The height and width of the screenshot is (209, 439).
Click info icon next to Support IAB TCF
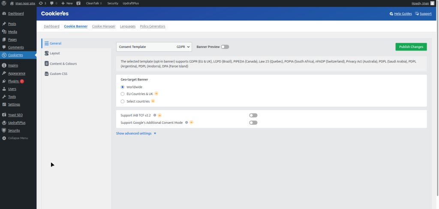[155, 115]
